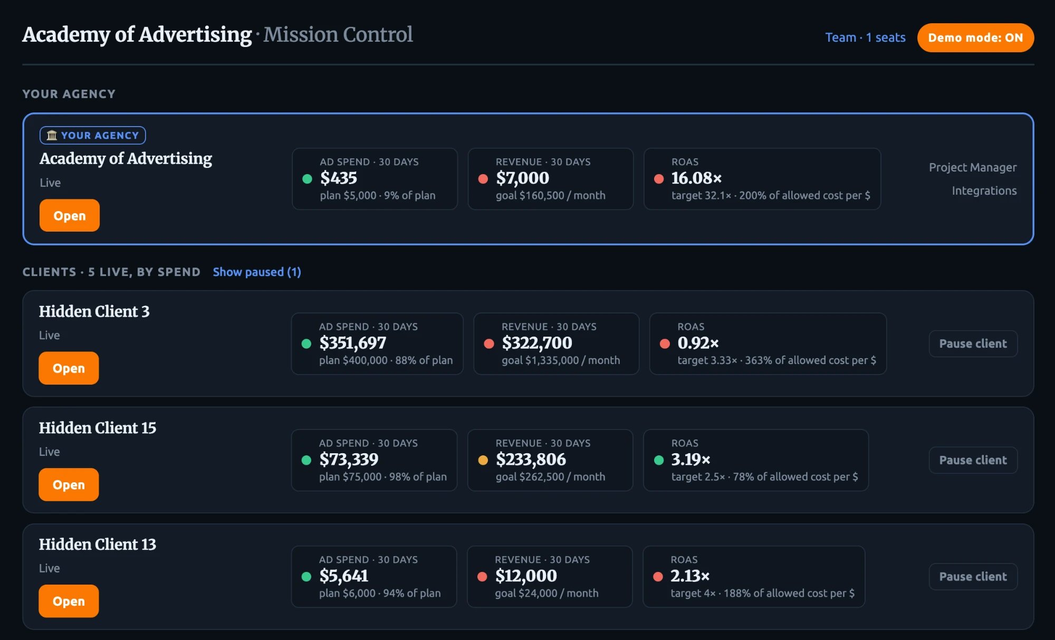This screenshot has width=1055, height=640.
Task: Pause client Hidden Client 13
Action: click(x=973, y=577)
